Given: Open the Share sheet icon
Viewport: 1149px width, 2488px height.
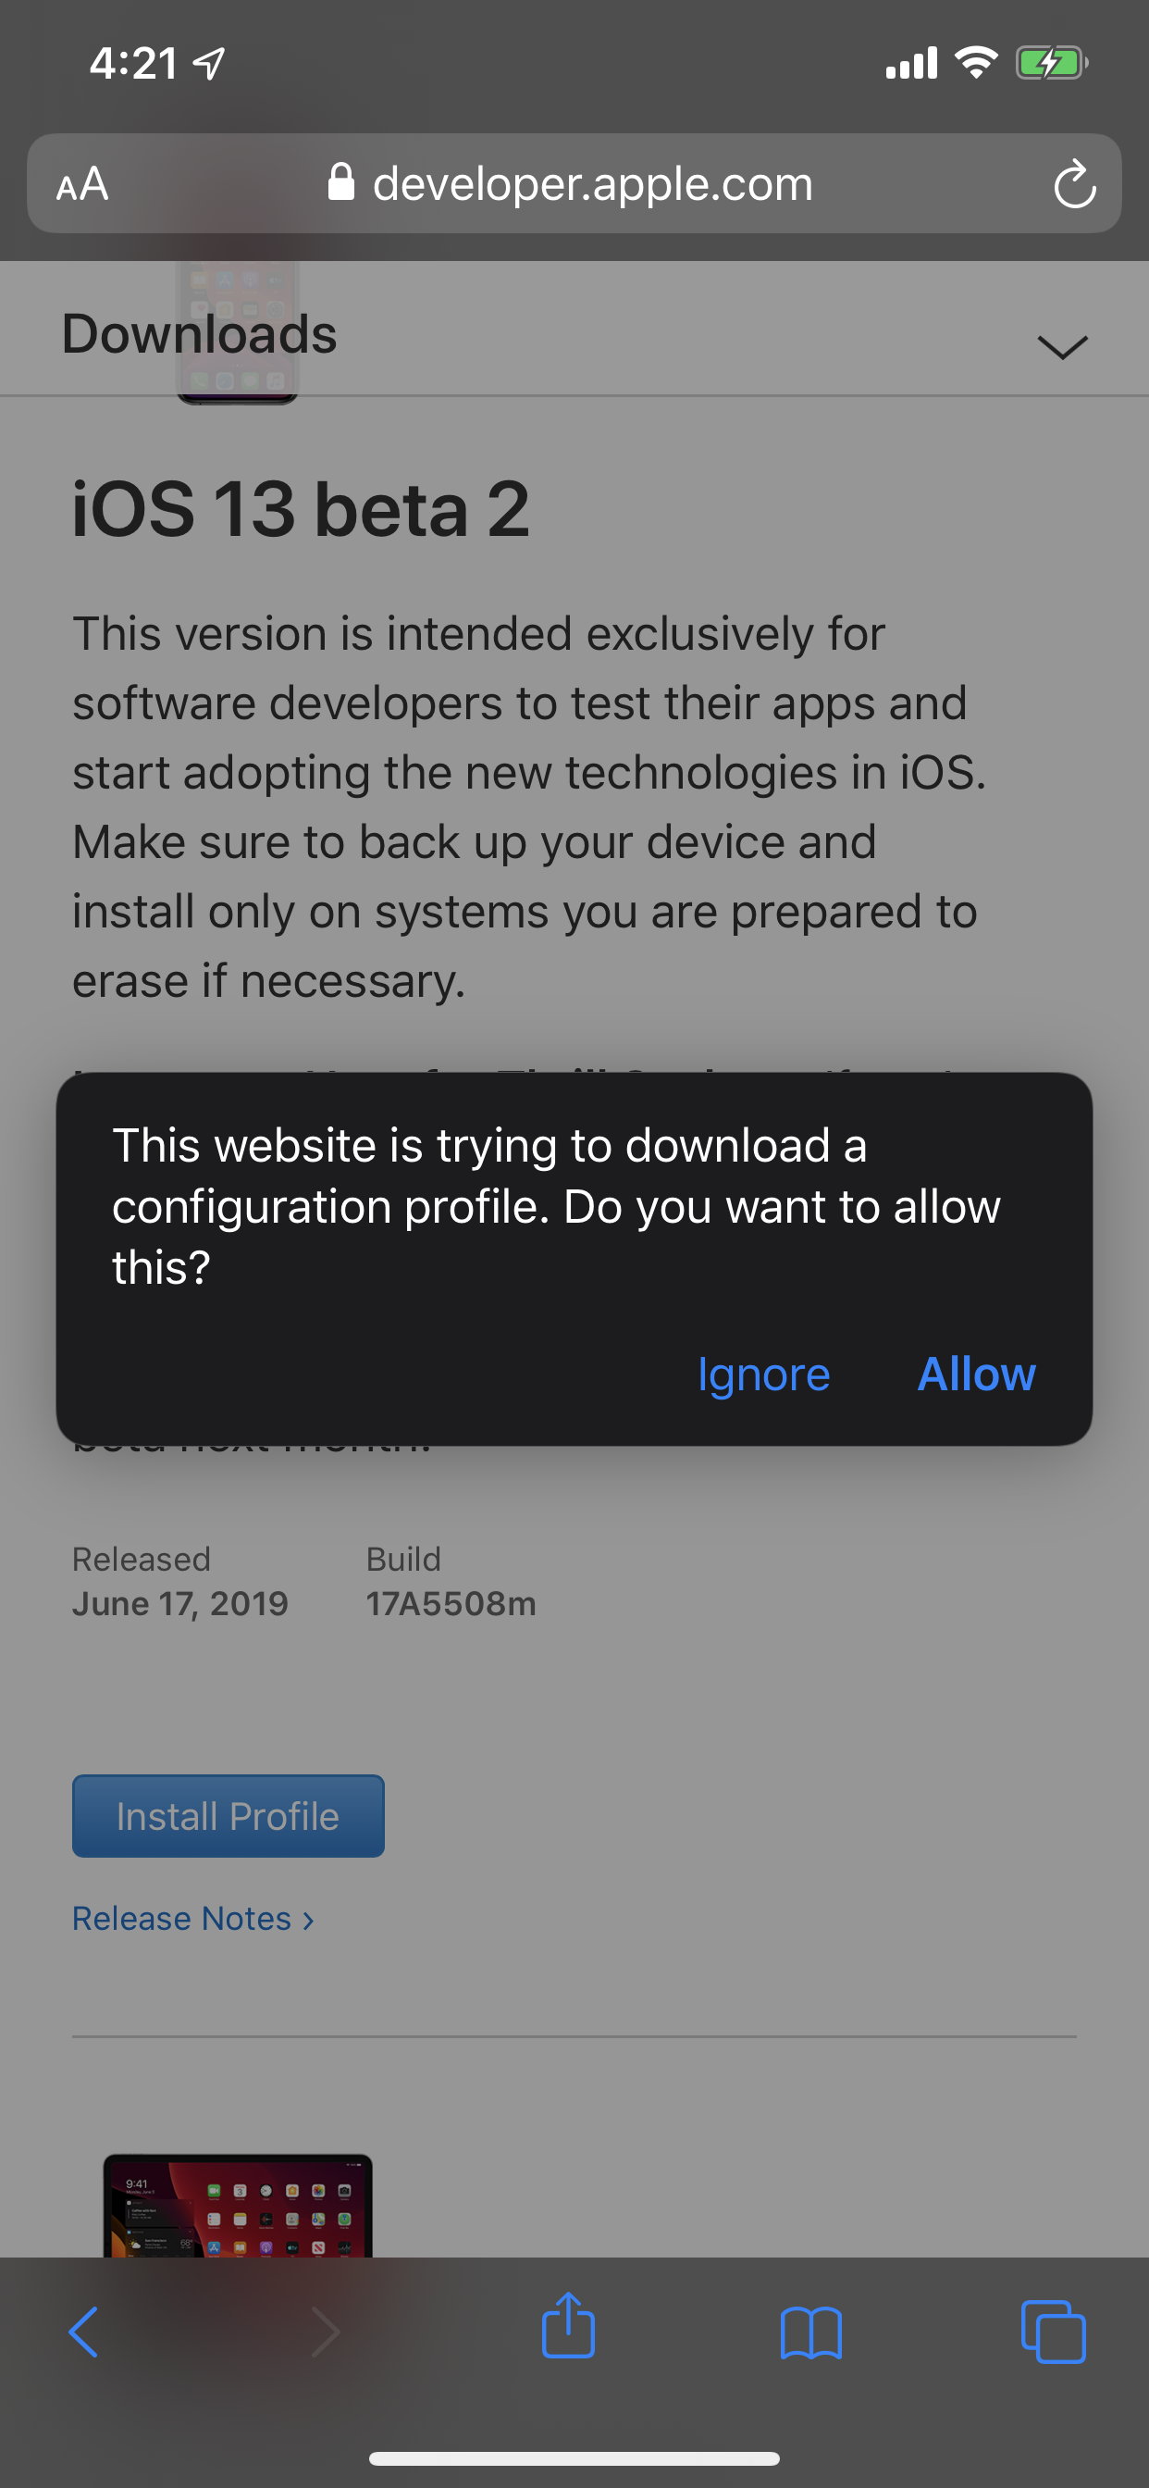Looking at the screenshot, I should click(x=568, y=2328).
